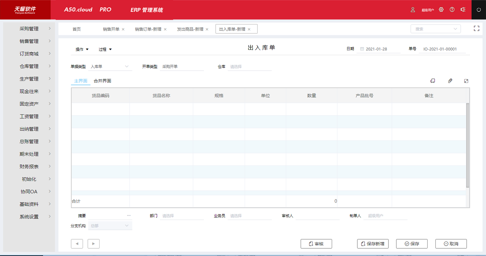This screenshot has width=486, height=256.
Task: Click the user profile icon in header
Action: pos(413,10)
